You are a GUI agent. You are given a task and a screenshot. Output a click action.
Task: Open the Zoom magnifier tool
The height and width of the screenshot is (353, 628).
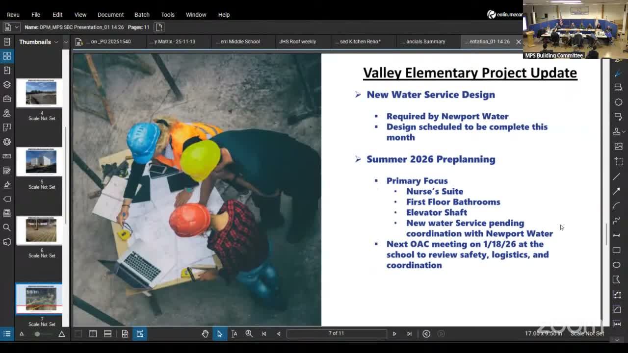pyautogui.click(x=249, y=333)
